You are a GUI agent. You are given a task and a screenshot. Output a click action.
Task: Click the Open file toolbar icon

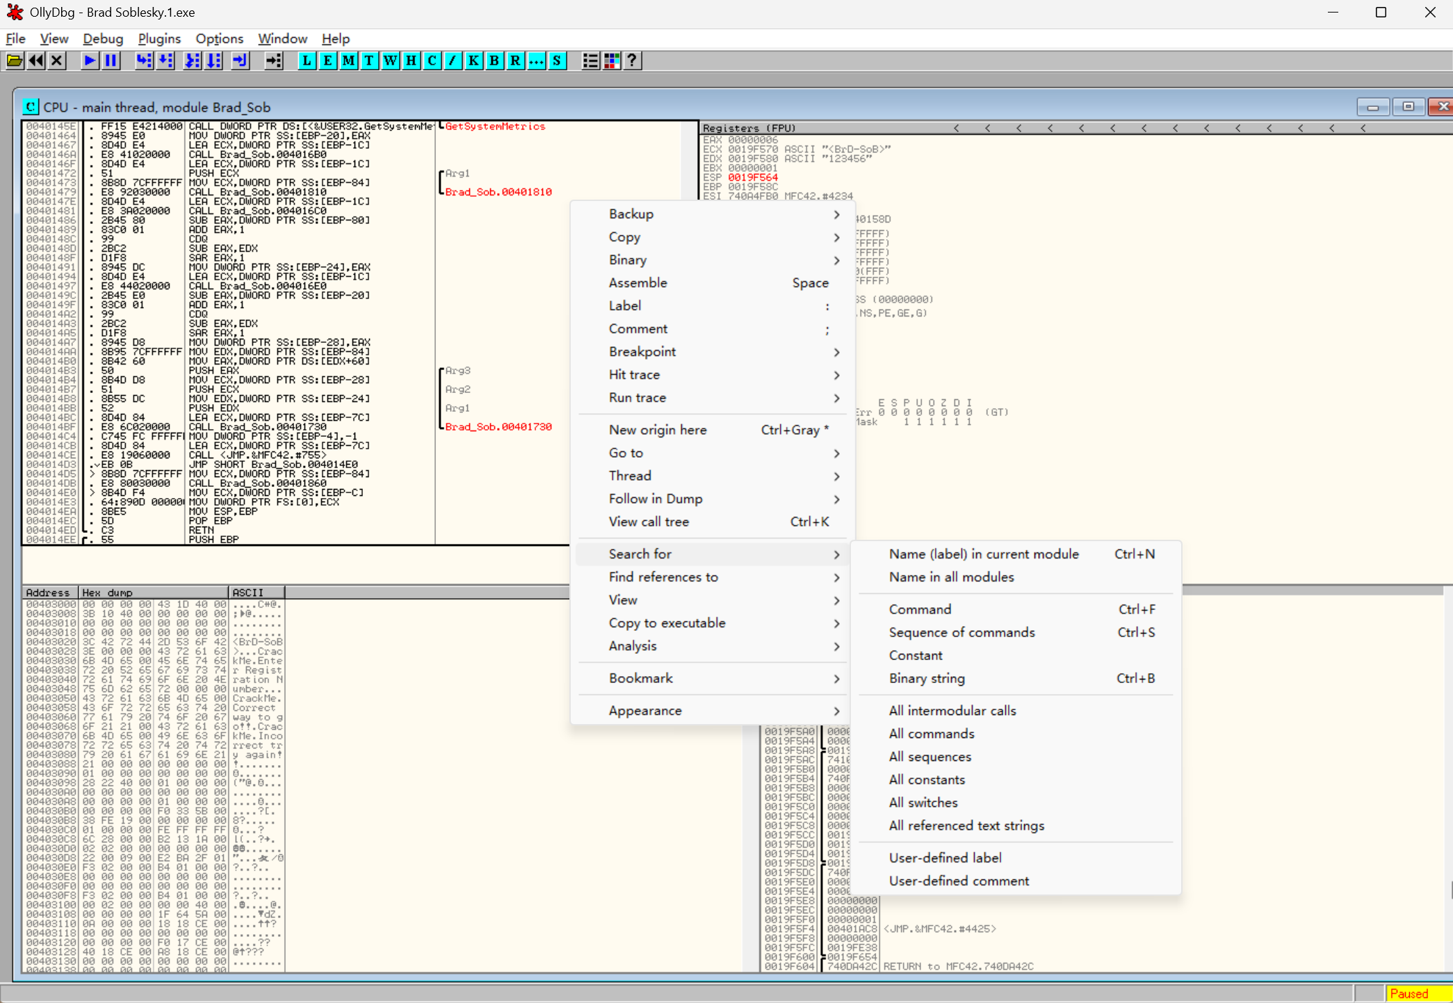15,61
